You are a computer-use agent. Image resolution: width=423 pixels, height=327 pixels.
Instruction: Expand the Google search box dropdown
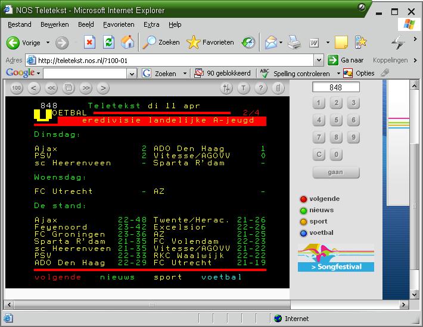pos(132,74)
